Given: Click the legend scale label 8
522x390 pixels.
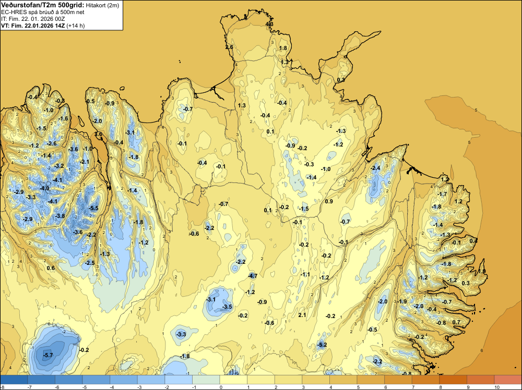Looking at the screenshot, I should point(442,387).
